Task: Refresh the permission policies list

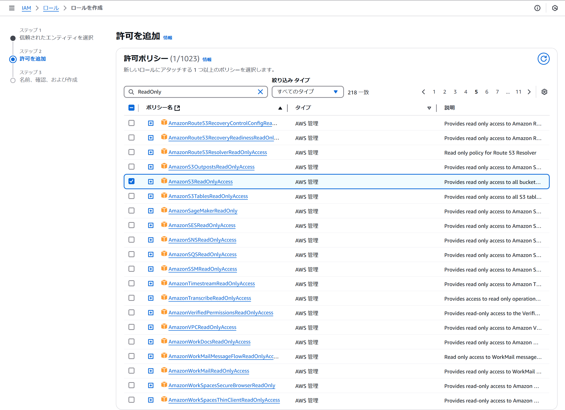Action: (543, 59)
